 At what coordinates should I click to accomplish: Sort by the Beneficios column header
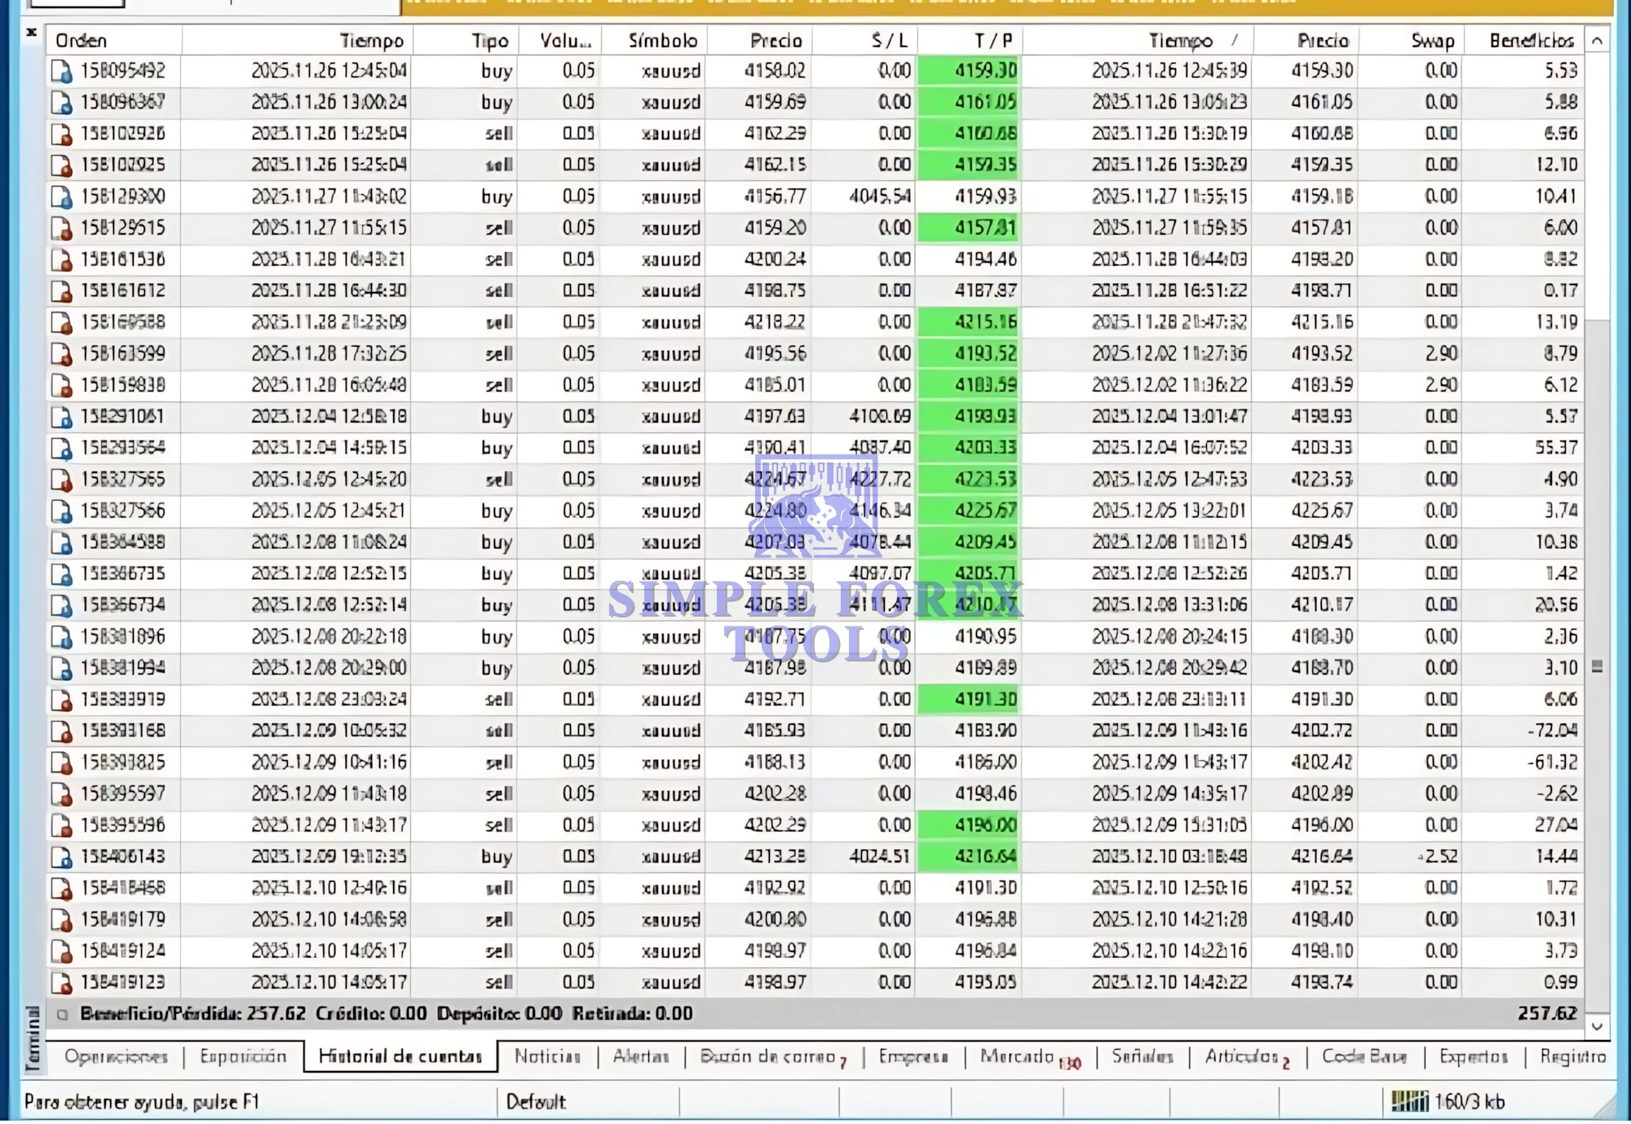[1531, 41]
